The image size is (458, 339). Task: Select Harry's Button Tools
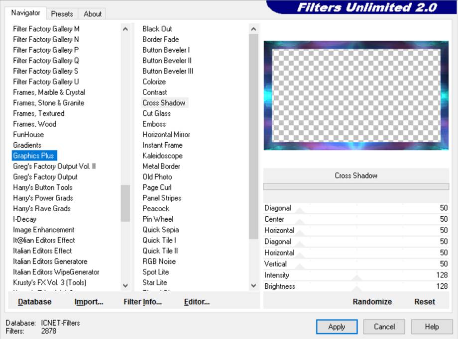[43, 187]
